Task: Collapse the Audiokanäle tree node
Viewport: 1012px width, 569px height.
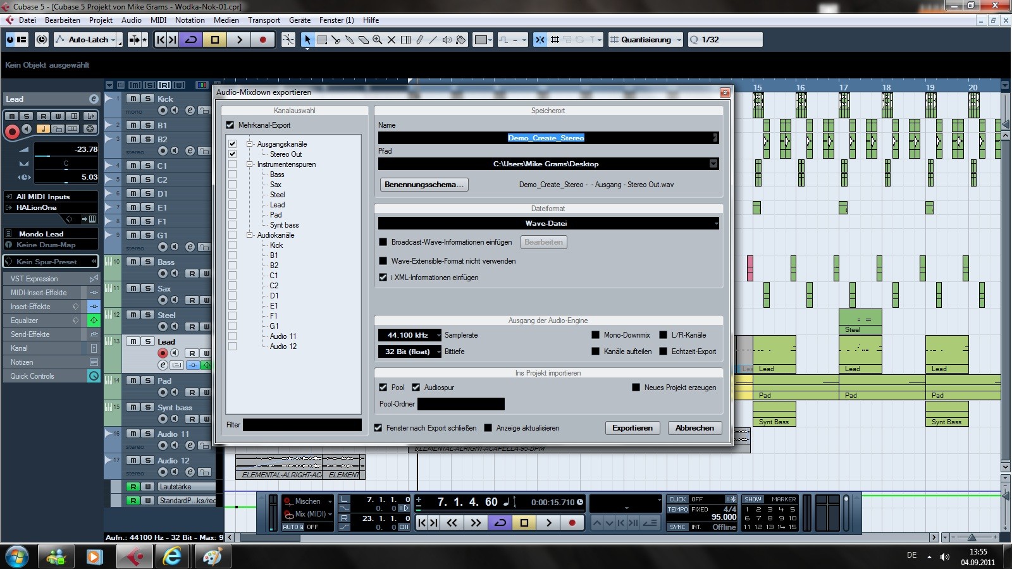Action: pyautogui.click(x=249, y=235)
